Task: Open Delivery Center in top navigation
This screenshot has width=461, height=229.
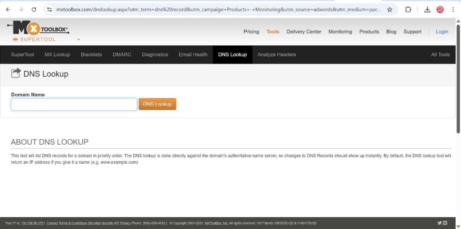Action: 304,32
